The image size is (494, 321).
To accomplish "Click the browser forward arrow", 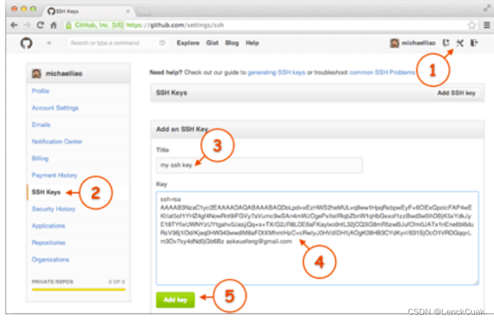I will [x=27, y=25].
